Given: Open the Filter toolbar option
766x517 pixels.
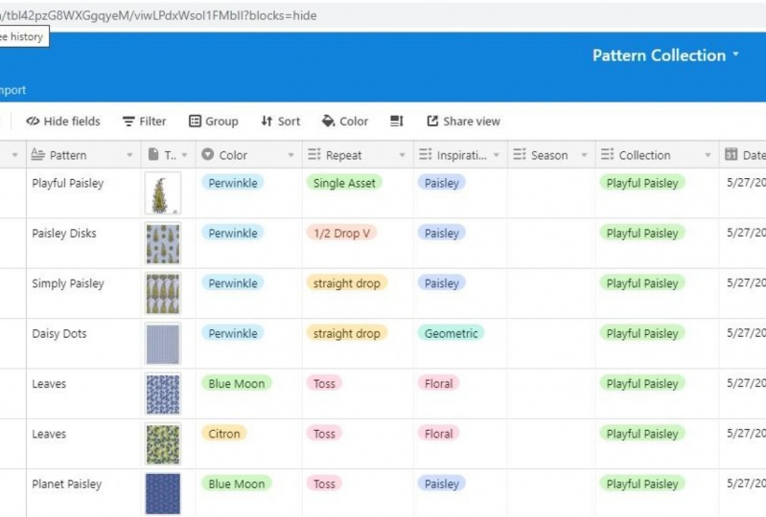Looking at the screenshot, I should [x=128, y=122].
